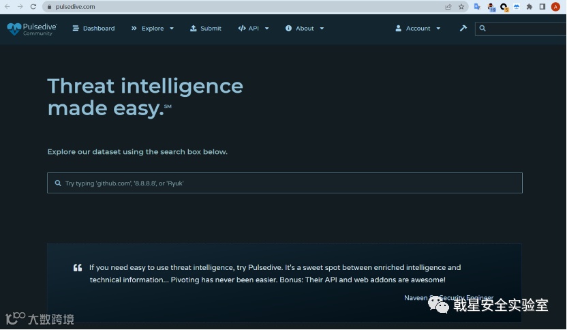Reload the page with the refresh icon
Screen dimensions: 567x330
tap(33, 7)
